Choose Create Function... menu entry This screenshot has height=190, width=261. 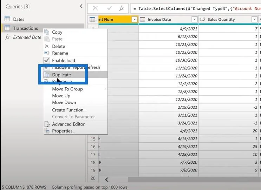(x=75, y=110)
